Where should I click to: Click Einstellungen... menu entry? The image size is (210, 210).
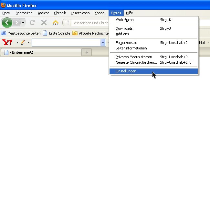click(x=153, y=71)
